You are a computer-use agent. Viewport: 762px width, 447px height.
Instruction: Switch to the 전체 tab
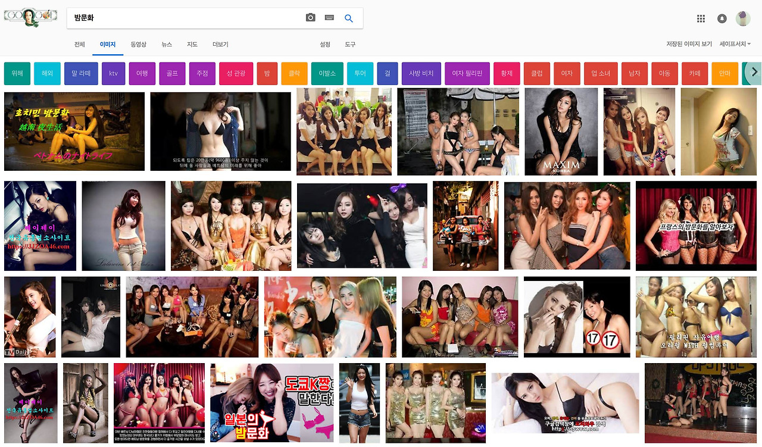79,44
